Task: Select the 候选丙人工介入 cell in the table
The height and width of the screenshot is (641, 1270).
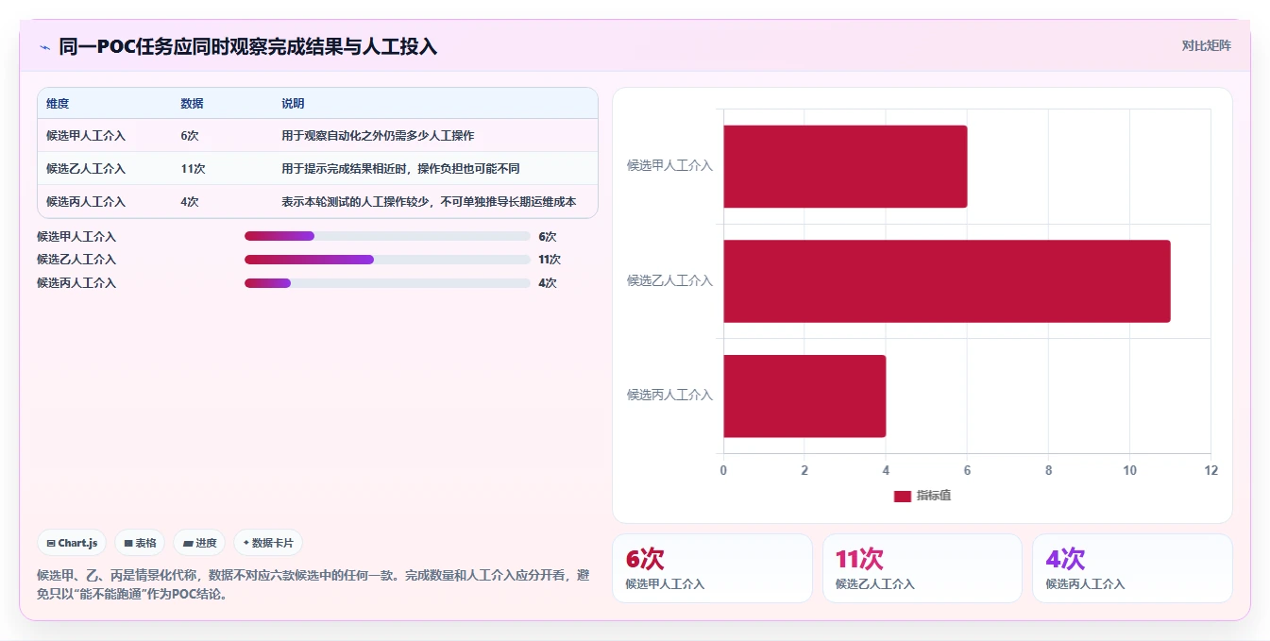Action: point(86,202)
